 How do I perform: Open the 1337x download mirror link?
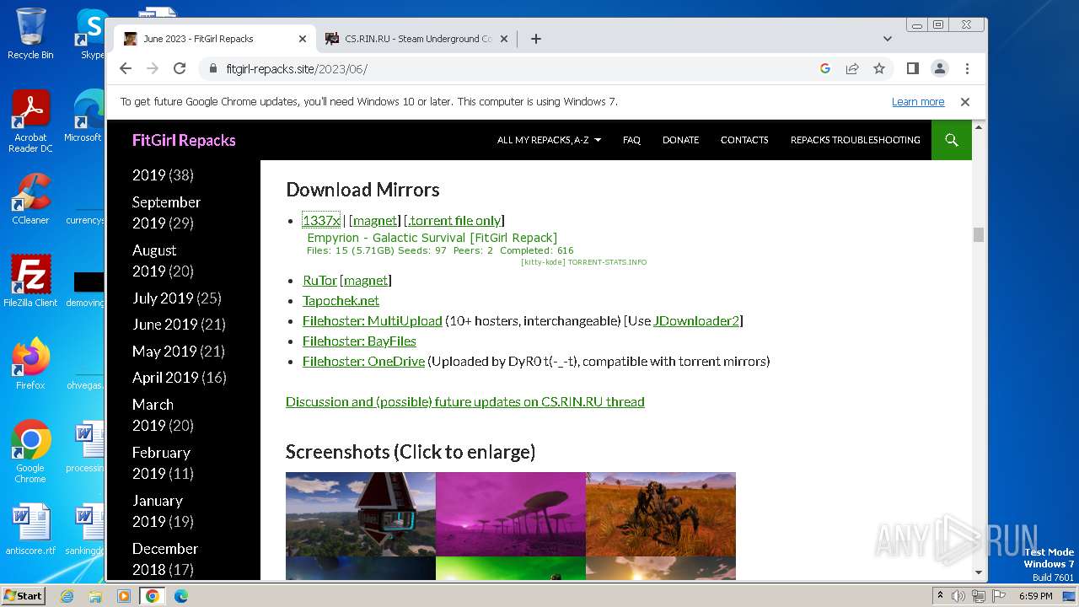click(321, 220)
